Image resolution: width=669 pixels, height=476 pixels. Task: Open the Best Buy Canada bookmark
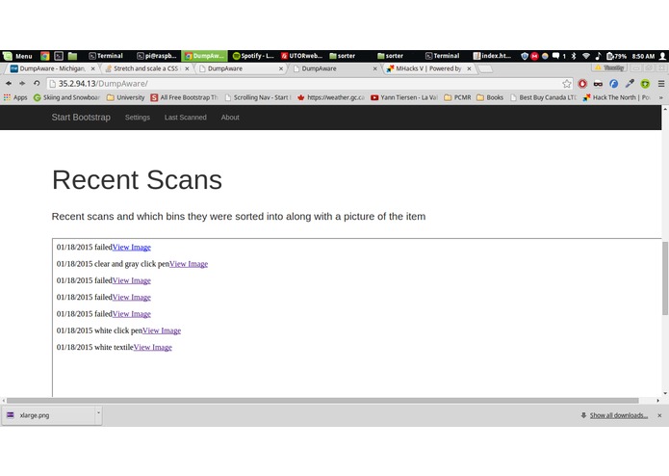click(x=543, y=97)
